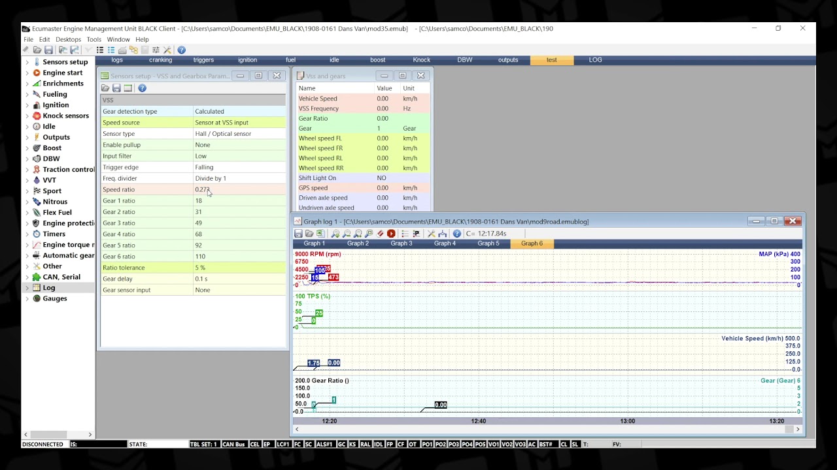The width and height of the screenshot is (837, 470).
Task: Open Sensor type value Hall / Optical sensor
Action: click(239, 134)
